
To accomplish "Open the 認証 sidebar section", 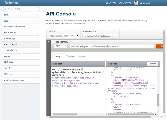I will [21, 21].
